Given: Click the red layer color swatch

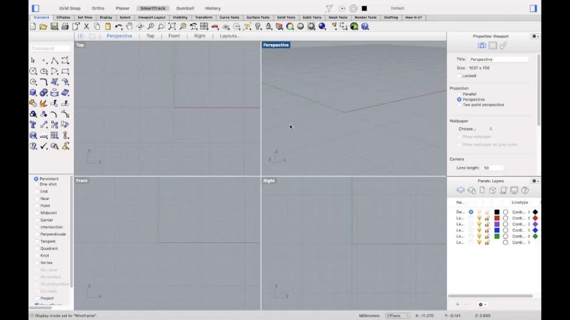Looking at the screenshot, I should pos(497,218).
